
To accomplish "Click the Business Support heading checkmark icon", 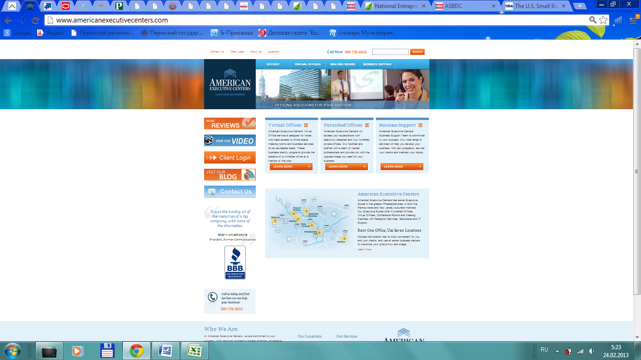I will (x=420, y=125).
